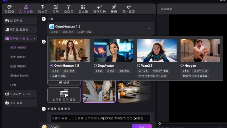Open the 화면전환 (Transitions) tab
The width and height of the screenshot is (227, 128).
click(x=100, y=9)
